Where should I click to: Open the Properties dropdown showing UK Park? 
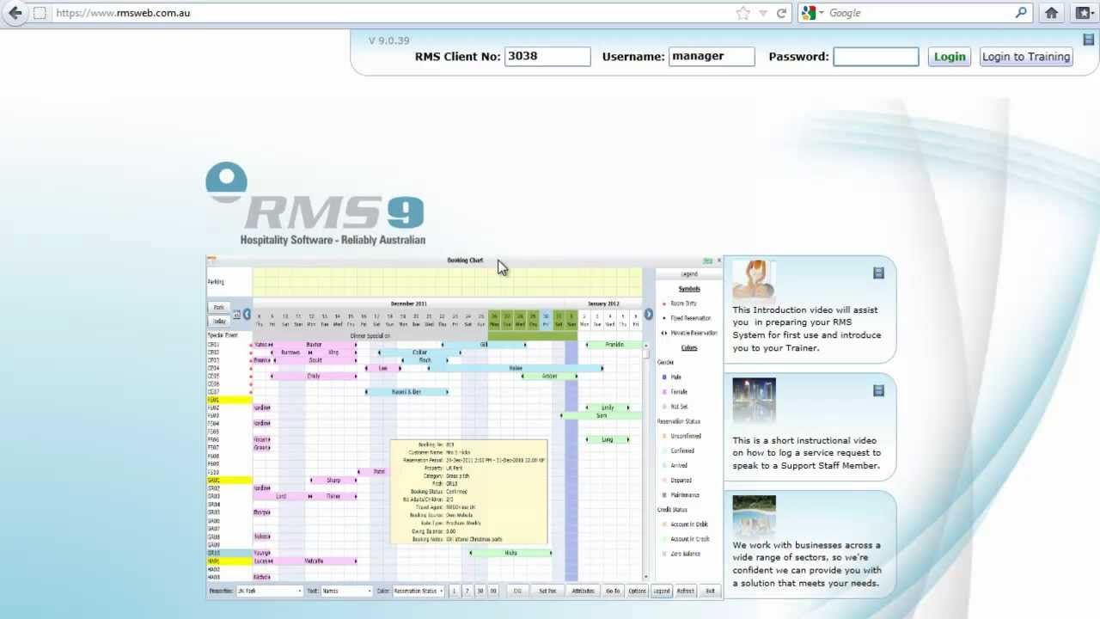(269, 591)
